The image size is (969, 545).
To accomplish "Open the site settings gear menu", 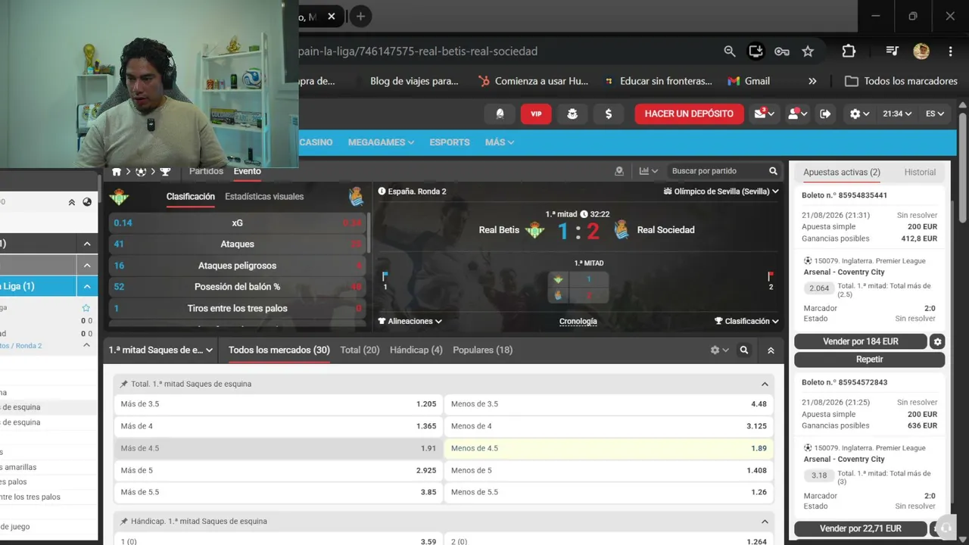I will pos(859,114).
